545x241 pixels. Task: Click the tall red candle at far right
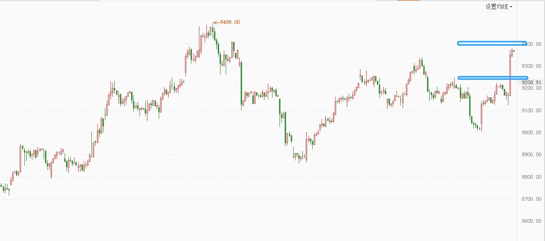coord(509,75)
